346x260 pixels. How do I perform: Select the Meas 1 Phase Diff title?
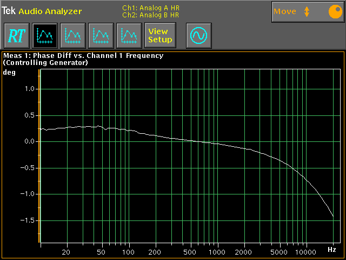pyautogui.click(x=83, y=55)
